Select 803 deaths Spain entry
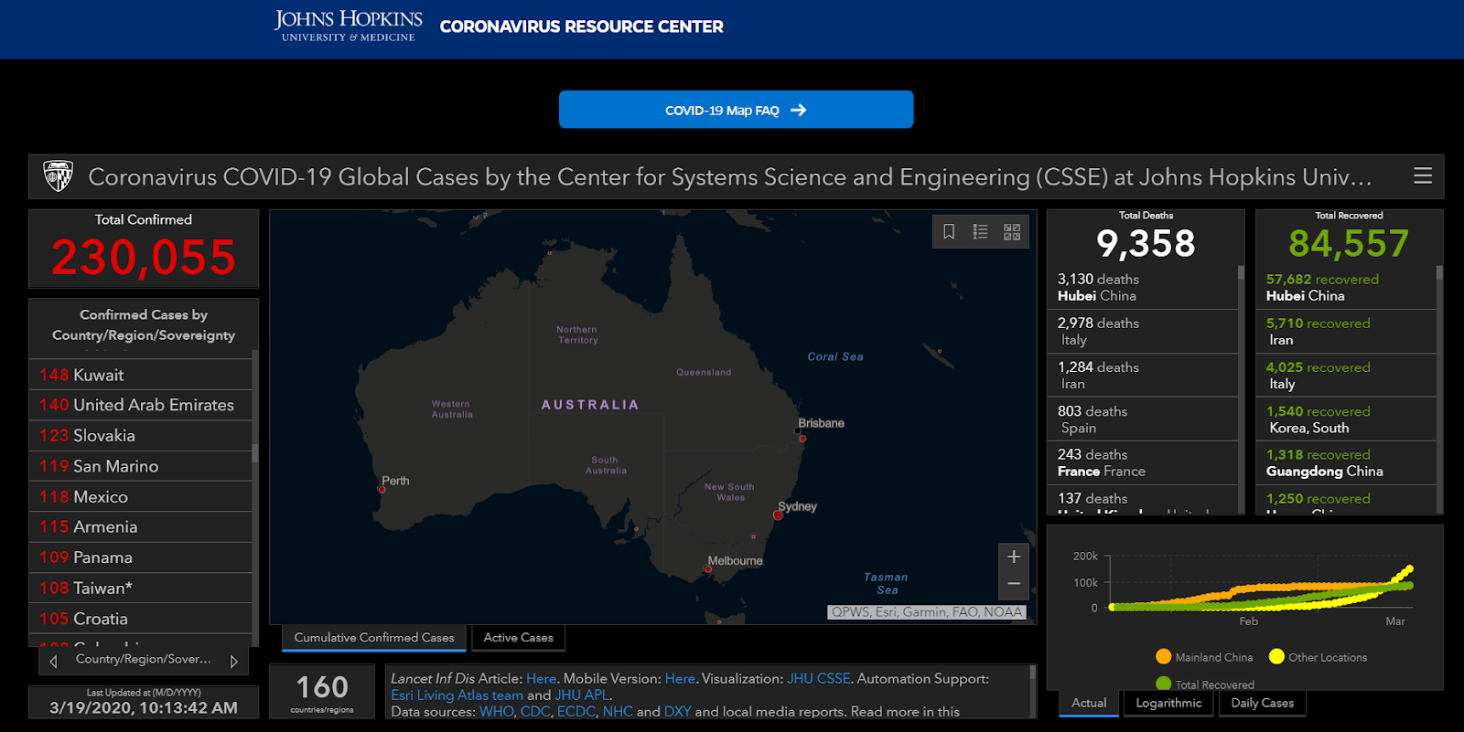Viewport: 1464px width, 732px height. pyautogui.click(x=1142, y=419)
